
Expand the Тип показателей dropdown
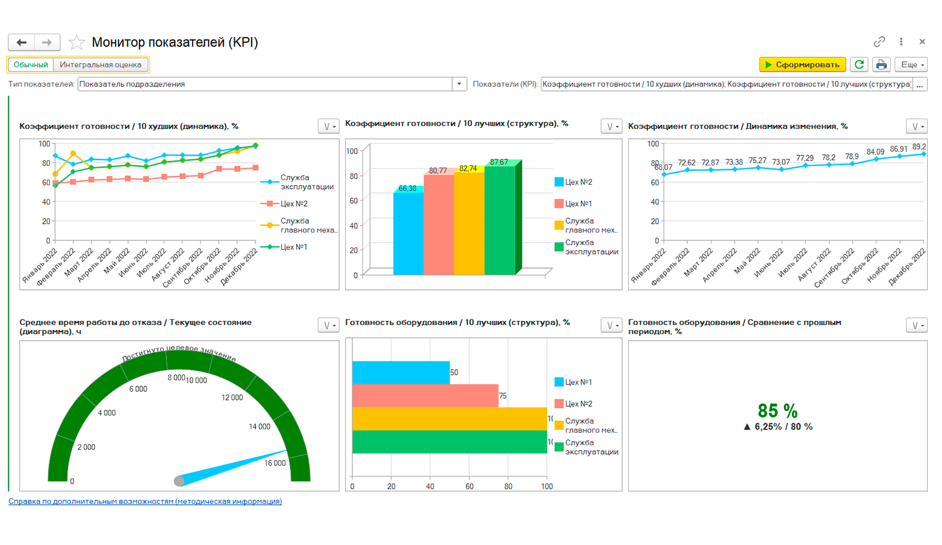pos(459,84)
